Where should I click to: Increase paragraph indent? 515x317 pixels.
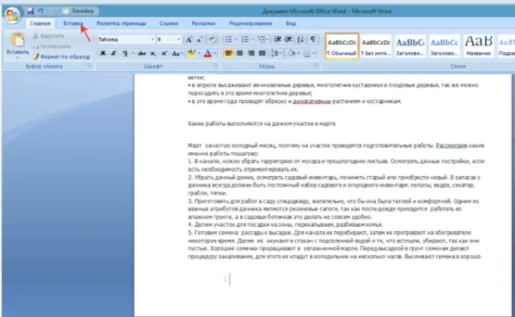click(x=288, y=39)
